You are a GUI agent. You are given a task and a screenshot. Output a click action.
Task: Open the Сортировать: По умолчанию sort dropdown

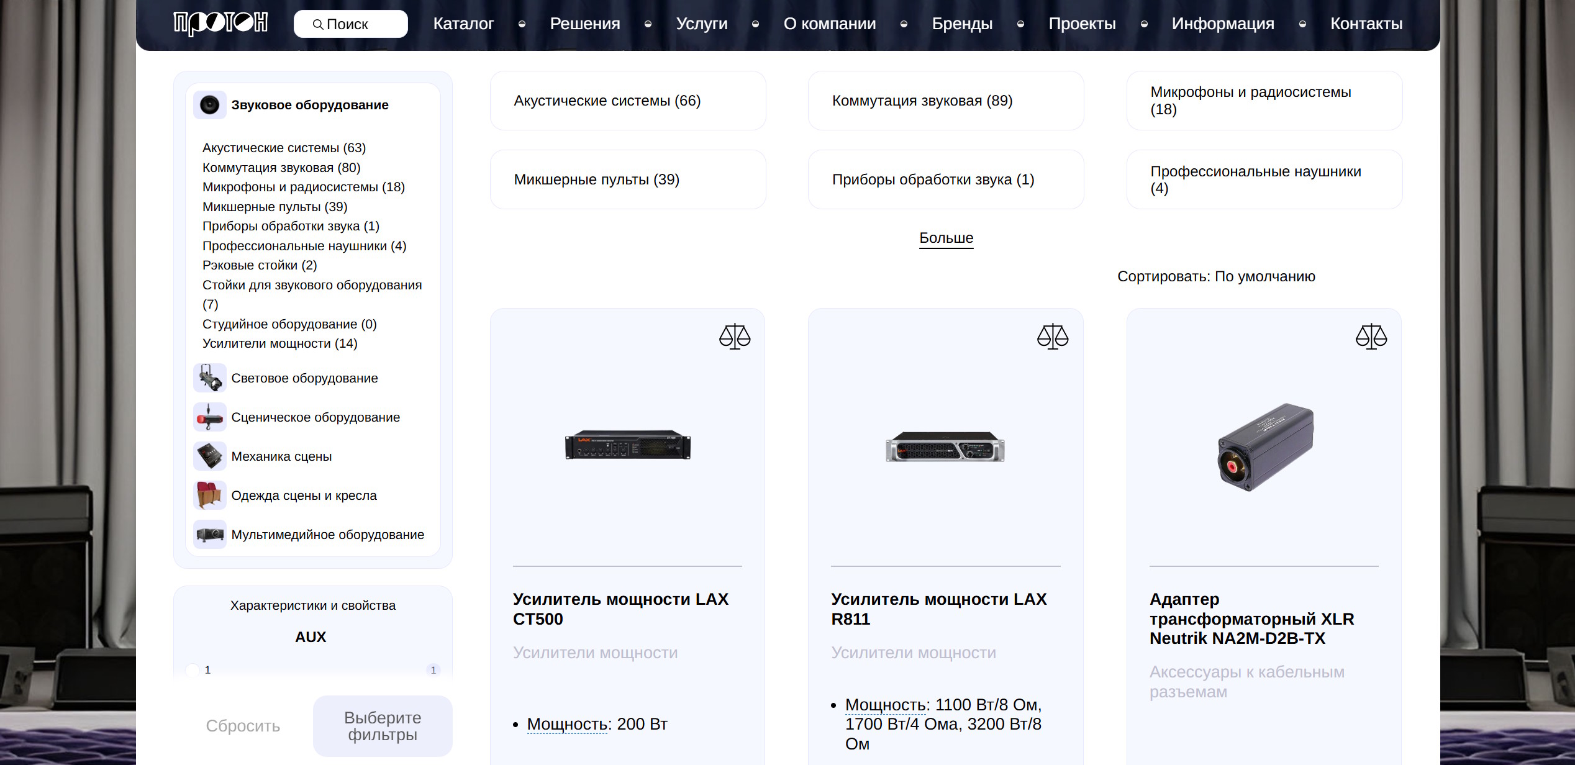[x=1216, y=276]
